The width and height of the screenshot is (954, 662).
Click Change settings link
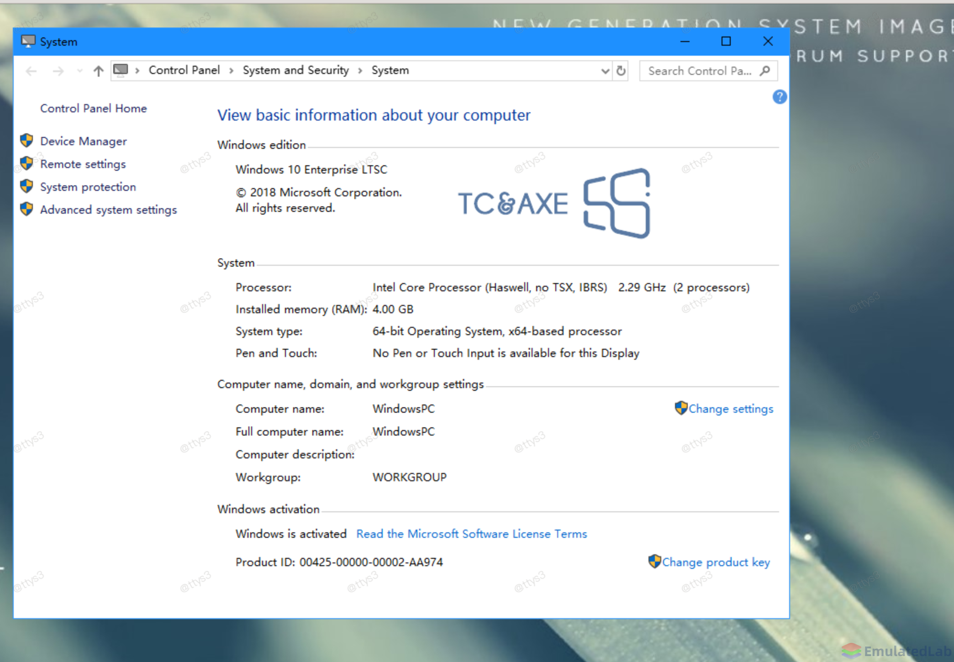731,409
